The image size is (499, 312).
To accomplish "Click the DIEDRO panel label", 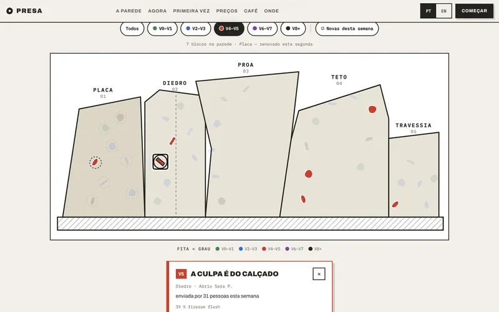I will [x=175, y=83].
